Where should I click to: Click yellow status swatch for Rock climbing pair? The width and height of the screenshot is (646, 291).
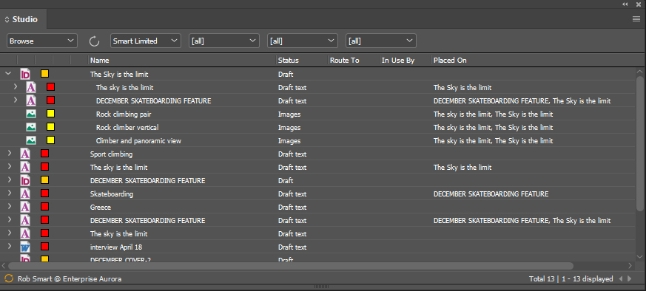(x=50, y=114)
